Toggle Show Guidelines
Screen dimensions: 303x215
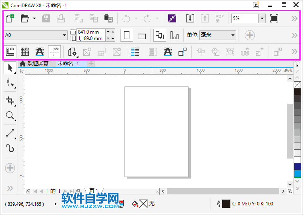point(54,52)
